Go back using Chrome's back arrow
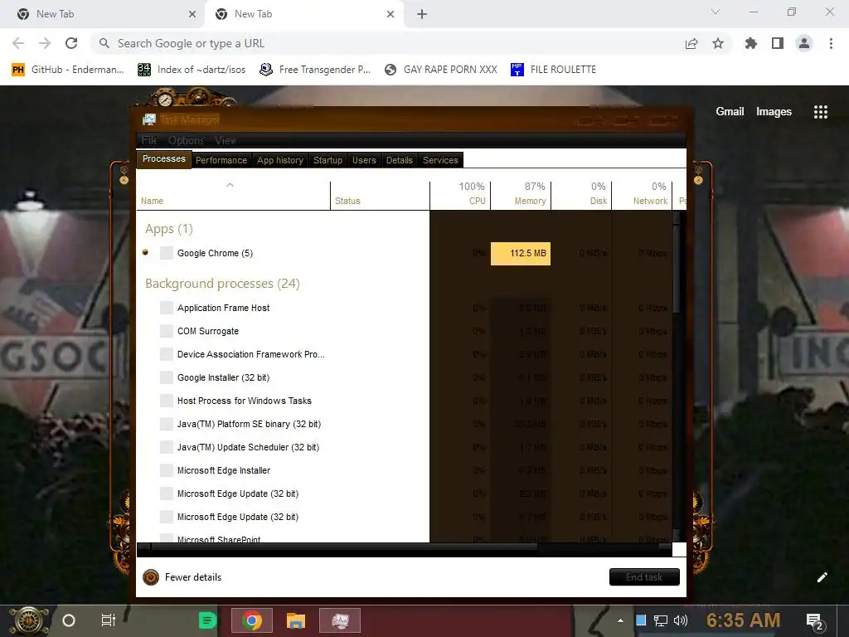 point(18,43)
